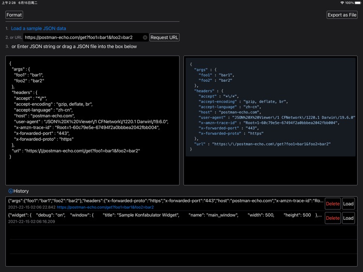Click "x-amzn-trace-id" line in output panel
Viewport: 363px width, 272px height.
click(269, 123)
